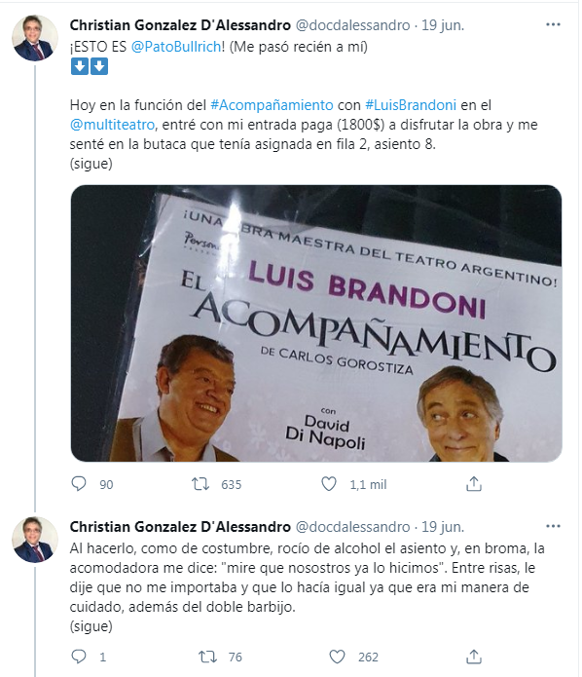
Task: Share the second tweet via share icon
Action: click(x=474, y=657)
